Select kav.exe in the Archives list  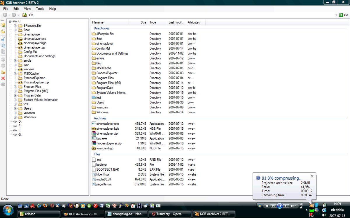click(x=101, y=138)
